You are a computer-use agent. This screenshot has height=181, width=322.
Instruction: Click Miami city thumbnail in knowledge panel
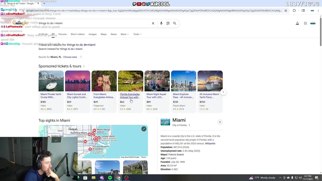(x=165, y=122)
